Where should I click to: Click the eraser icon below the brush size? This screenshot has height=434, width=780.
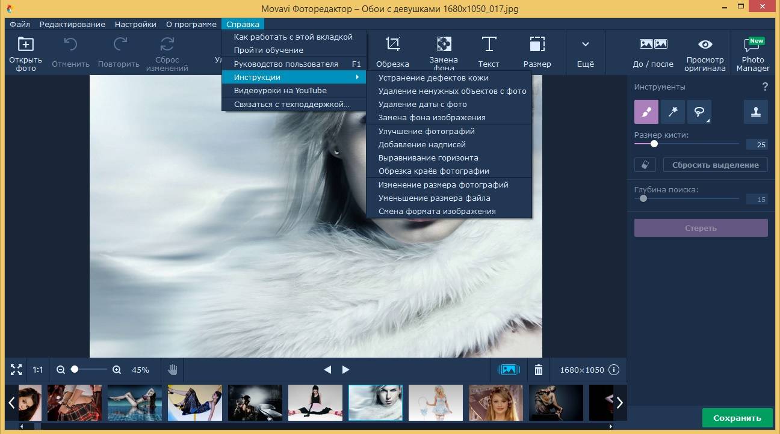pos(645,165)
